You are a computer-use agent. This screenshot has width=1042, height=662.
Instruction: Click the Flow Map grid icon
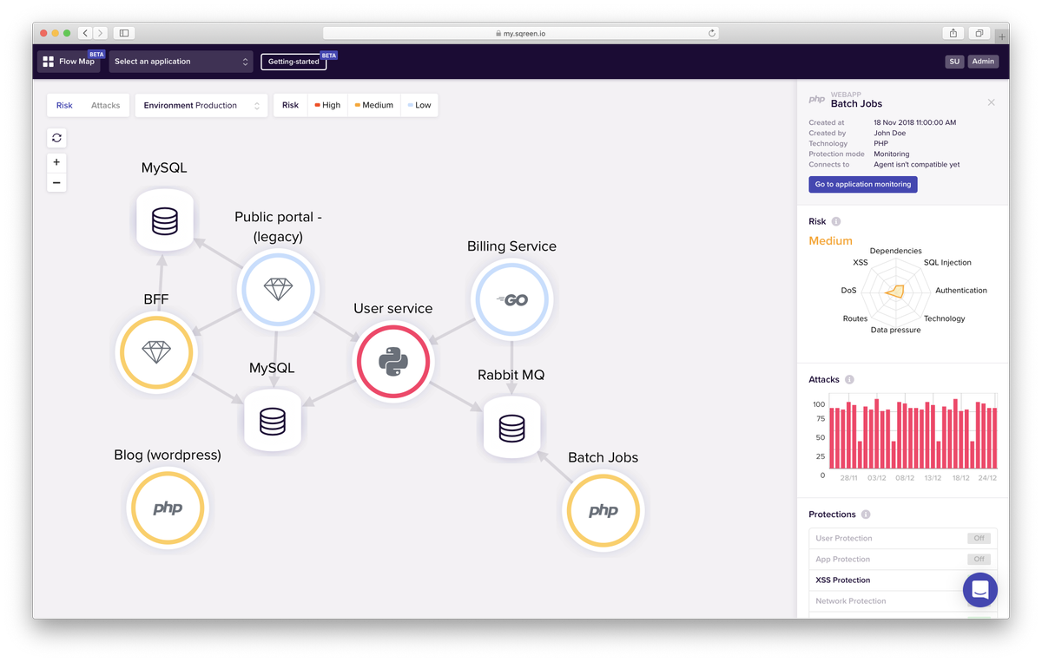pos(49,62)
